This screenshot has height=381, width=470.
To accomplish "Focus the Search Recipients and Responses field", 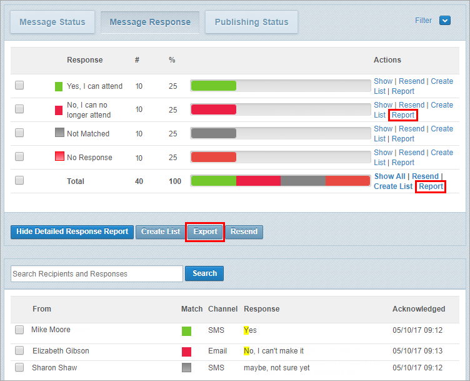I will (x=97, y=273).
